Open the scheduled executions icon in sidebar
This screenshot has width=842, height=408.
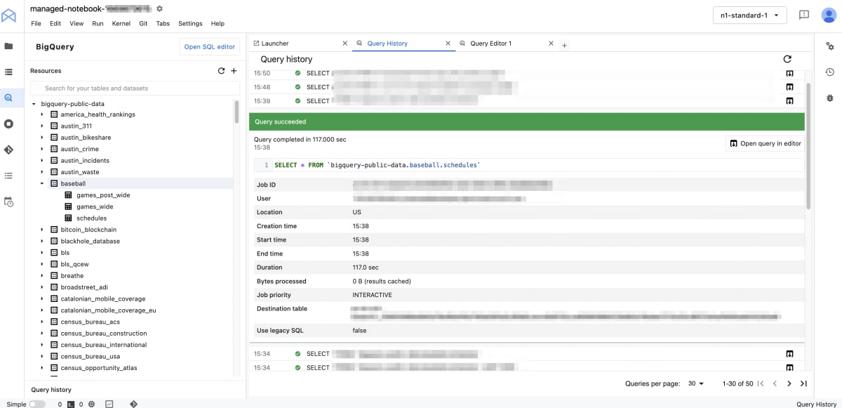8,202
